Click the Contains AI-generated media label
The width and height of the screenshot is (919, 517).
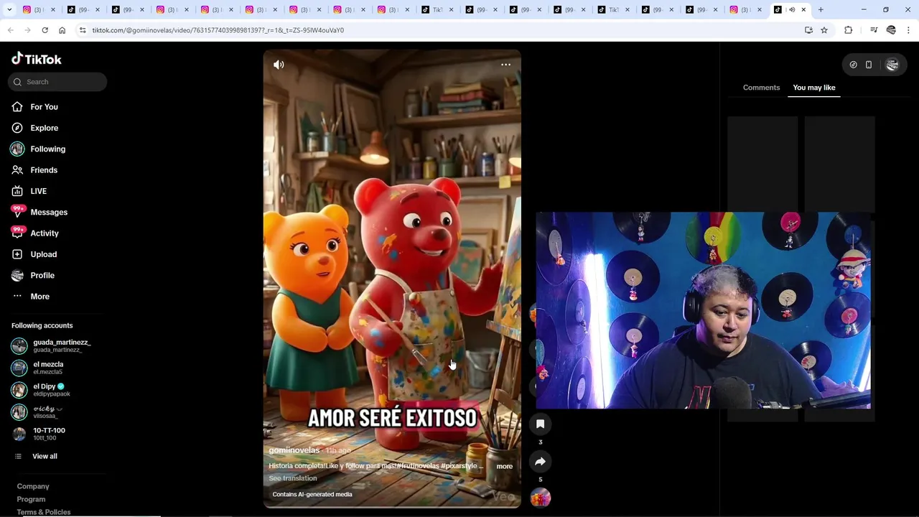312,494
